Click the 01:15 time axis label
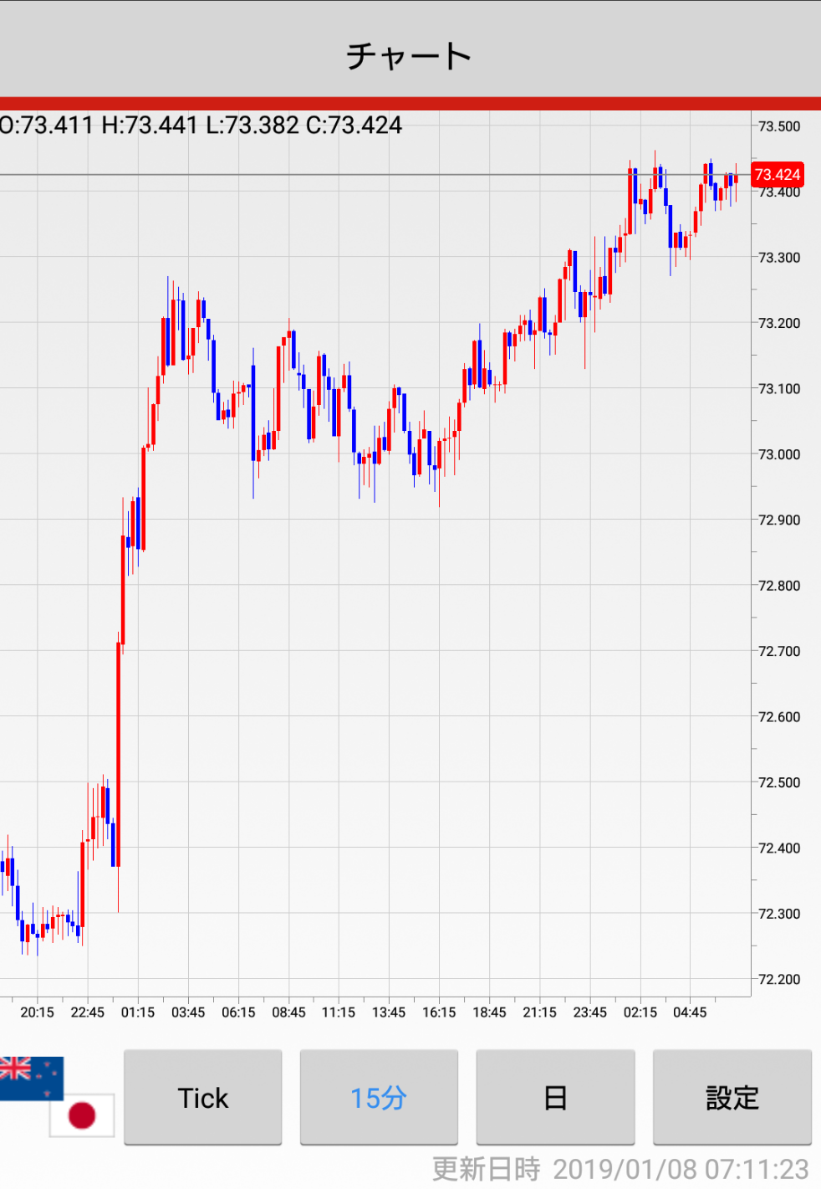 (138, 1012)
